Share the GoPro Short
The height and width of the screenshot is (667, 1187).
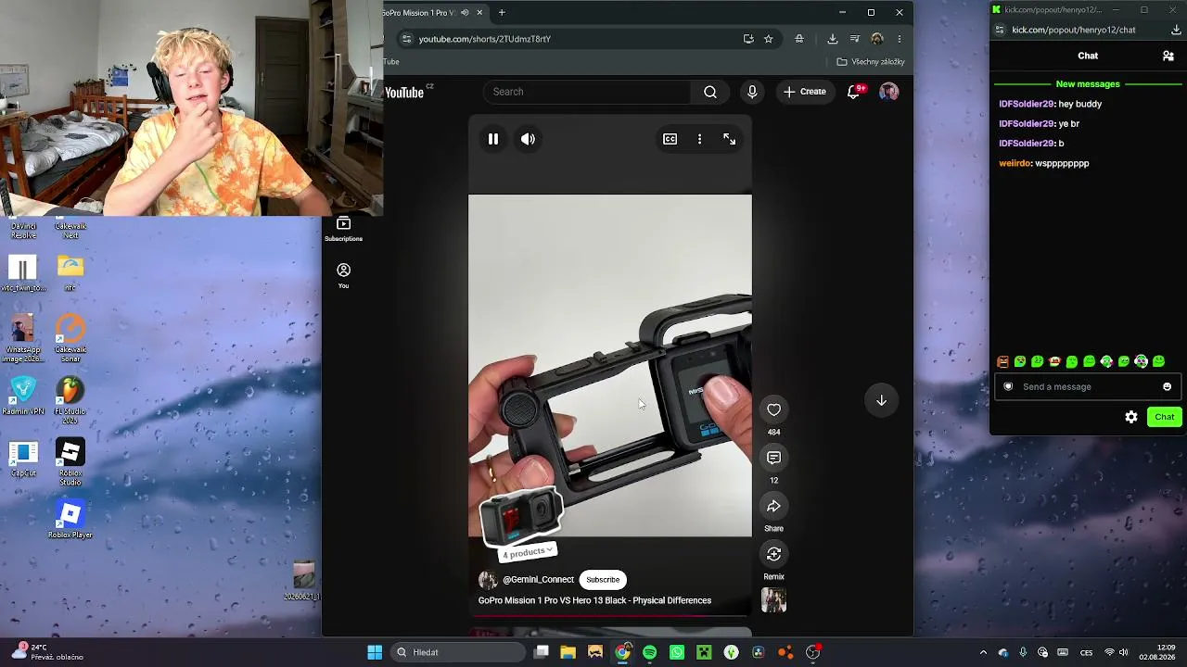point(773,506)
